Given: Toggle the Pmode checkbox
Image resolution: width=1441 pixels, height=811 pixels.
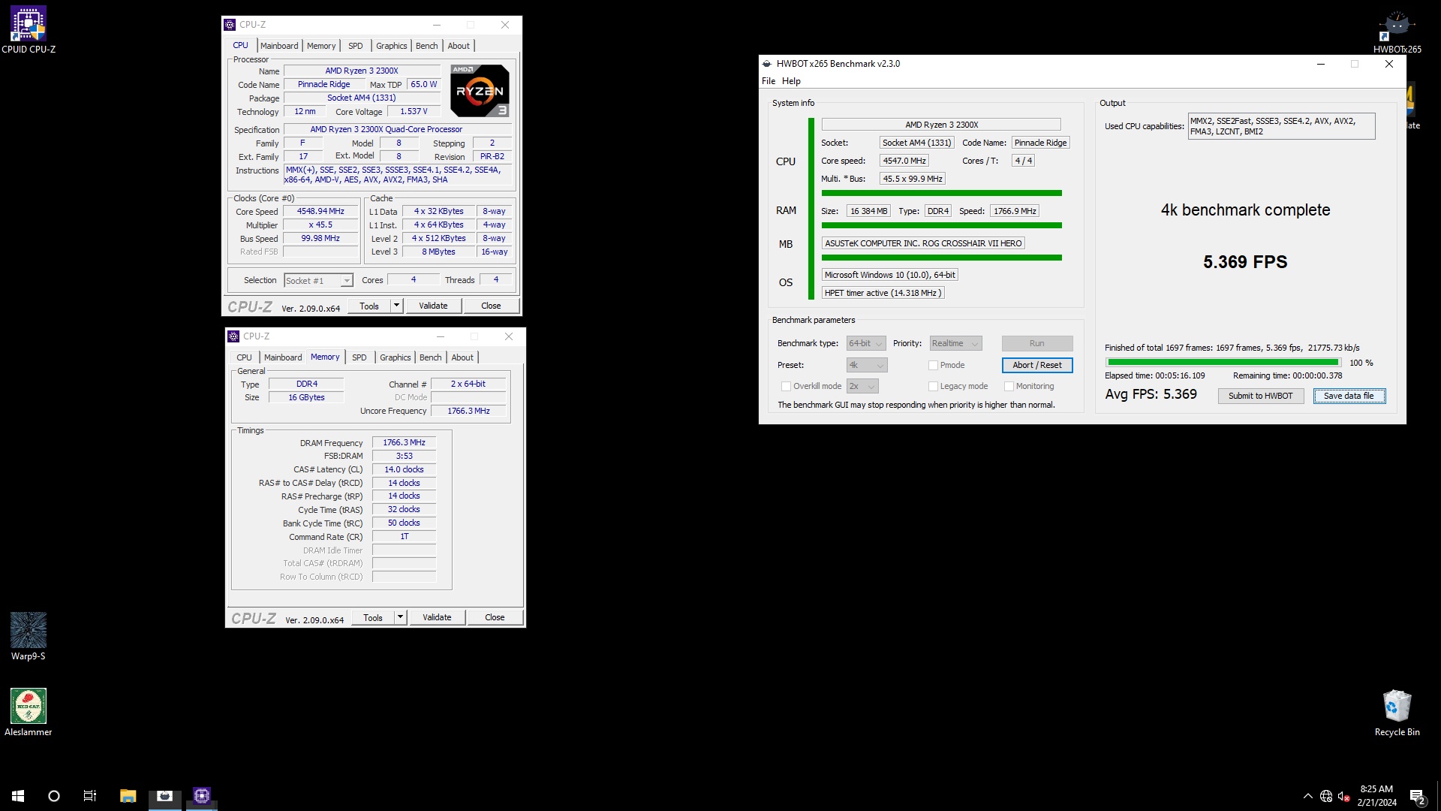Looking at the screenshot, I should click(x=933, y=366).
